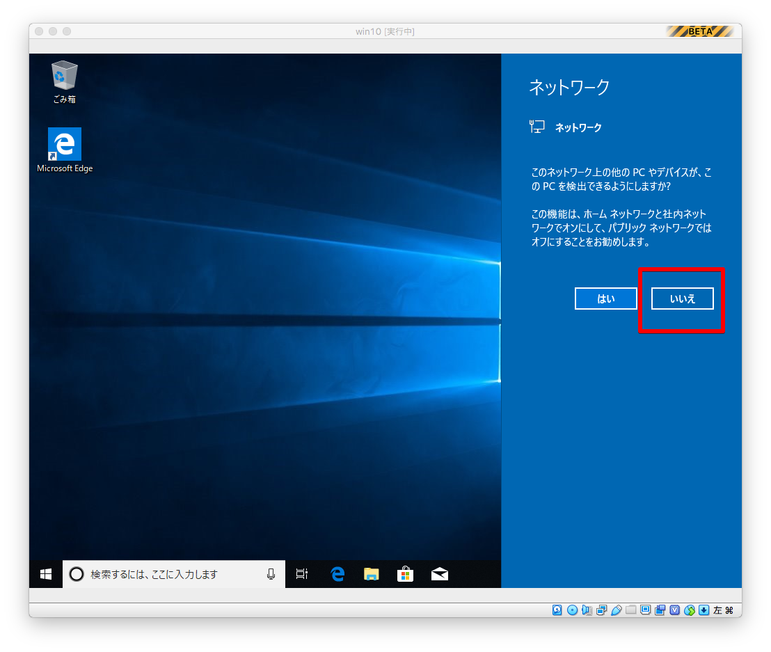
Task: Click the audio status icon
Action: pos(587,610)
